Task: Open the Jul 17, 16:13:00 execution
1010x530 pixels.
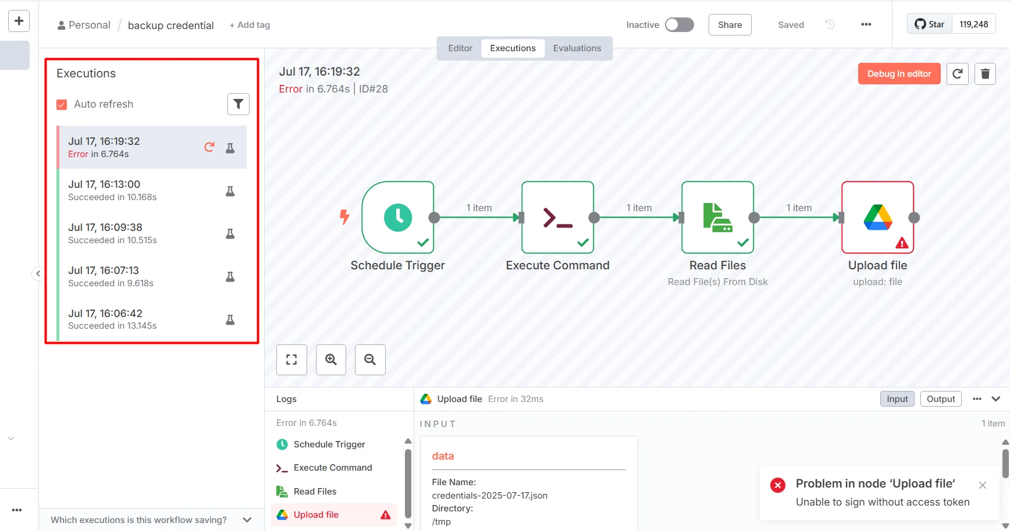Action: (x=151, y=190)
